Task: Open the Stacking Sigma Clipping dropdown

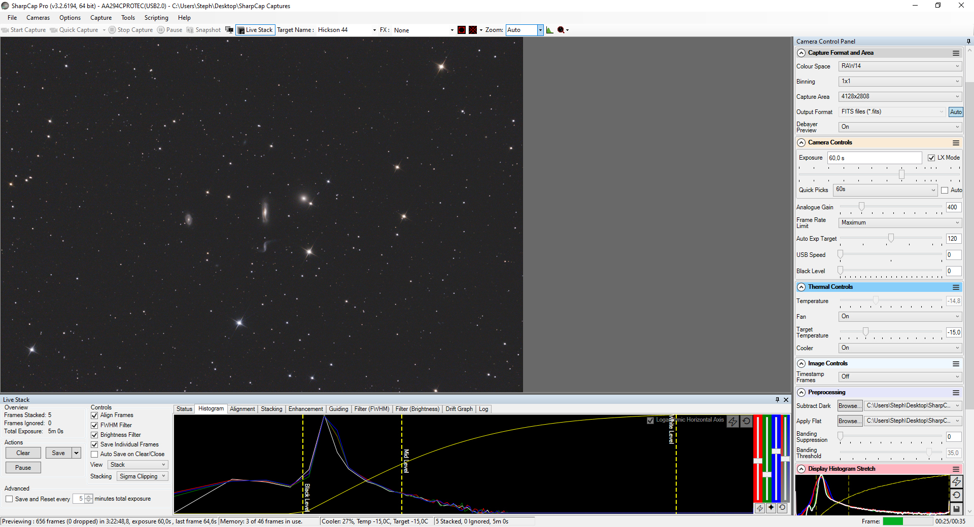Action: click(x=143, y=476)
